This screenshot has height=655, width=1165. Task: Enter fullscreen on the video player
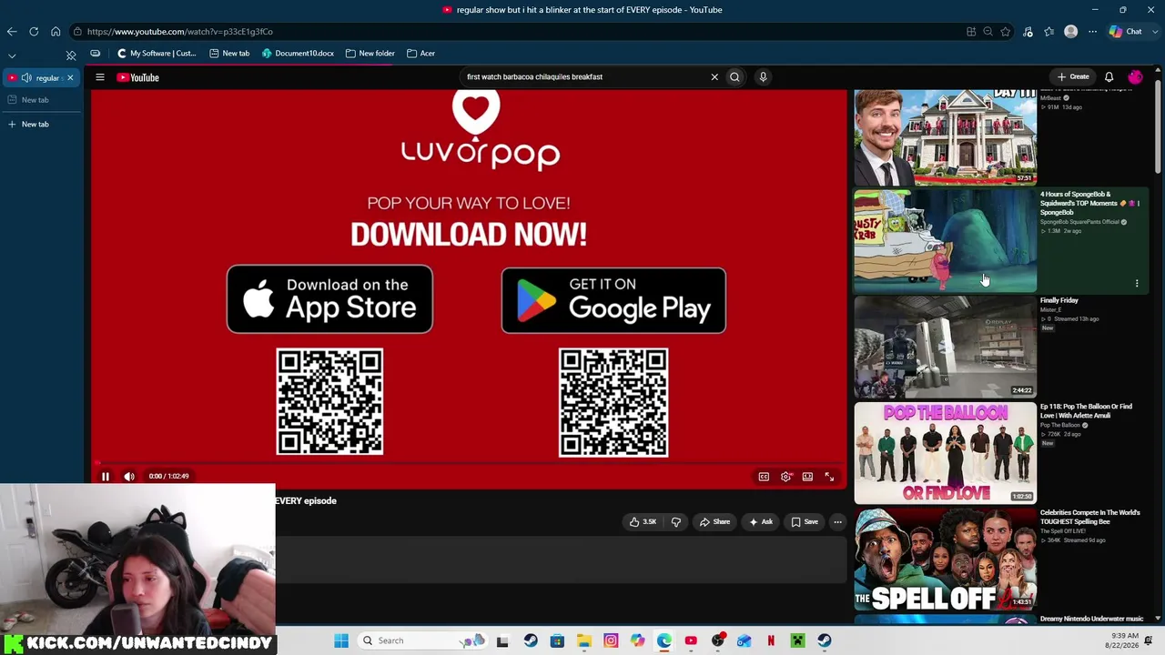829,477
